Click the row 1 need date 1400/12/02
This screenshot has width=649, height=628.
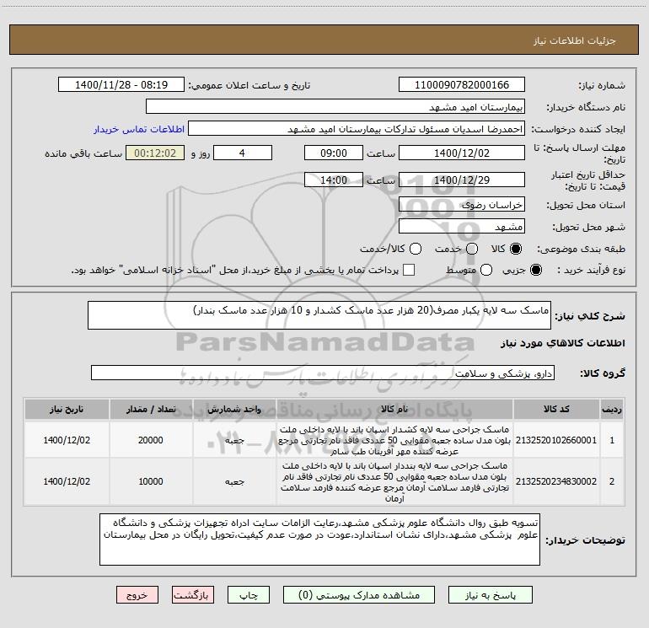point(67,440)
